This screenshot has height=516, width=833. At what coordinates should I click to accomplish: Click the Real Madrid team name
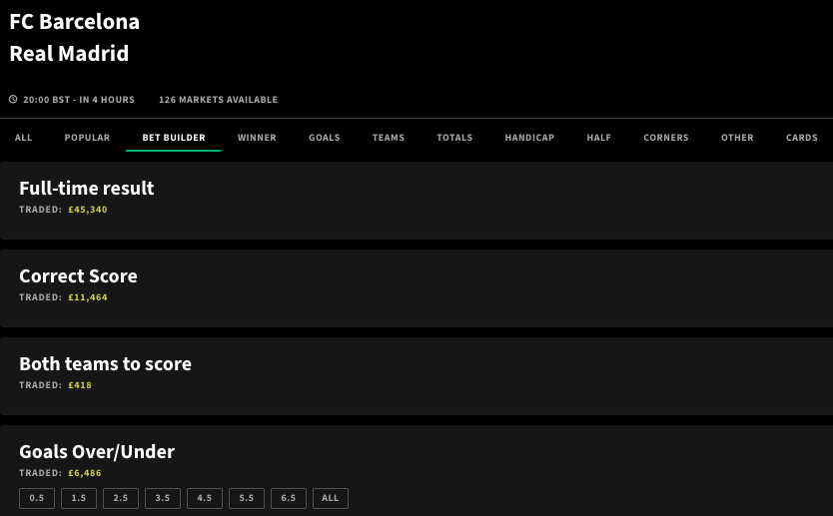coord(69,54)
